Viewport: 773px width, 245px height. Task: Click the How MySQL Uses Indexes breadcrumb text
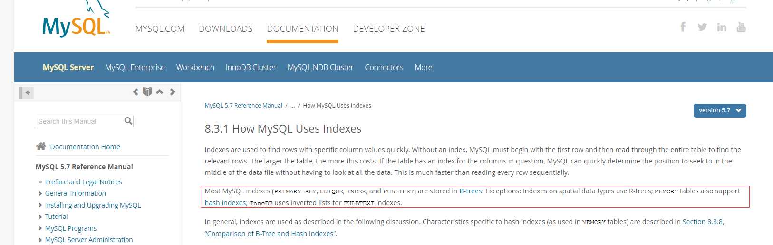coord(337,106)
